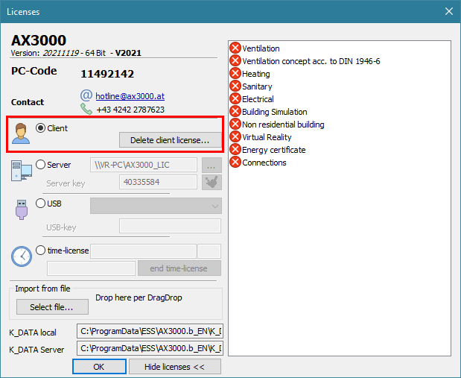Open the hotline@ax3000.at email link
The width and height of the screenshot is (461, 378).
(x=130, y=96)
